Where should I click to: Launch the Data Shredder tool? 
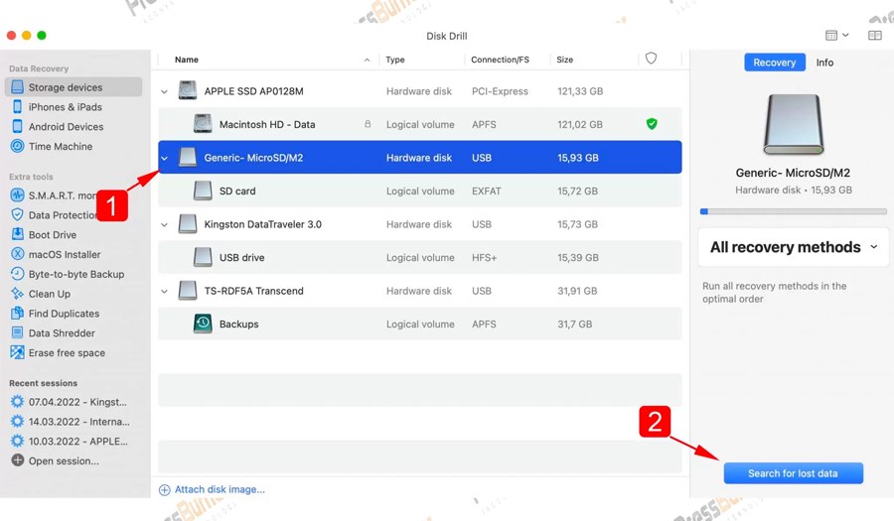pyautogui.click(x=62, y=333)
